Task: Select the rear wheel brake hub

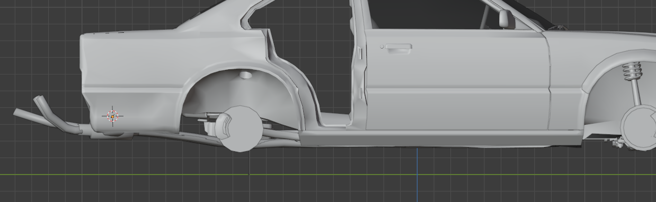Action: [240, 128]
